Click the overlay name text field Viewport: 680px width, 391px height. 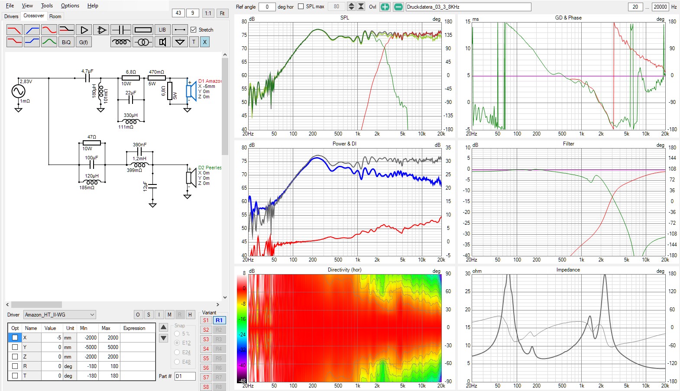click(x=468, y=7)
